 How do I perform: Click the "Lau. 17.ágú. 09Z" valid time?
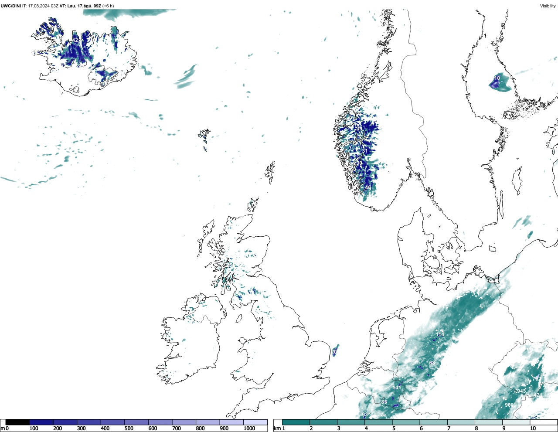click(x=85, y=6)
